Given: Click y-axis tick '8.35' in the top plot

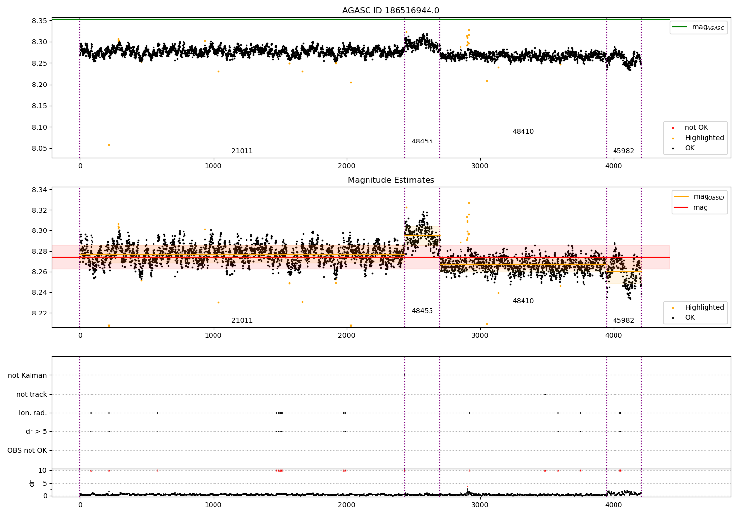Looking at the screenshot, I should [39, 21].
